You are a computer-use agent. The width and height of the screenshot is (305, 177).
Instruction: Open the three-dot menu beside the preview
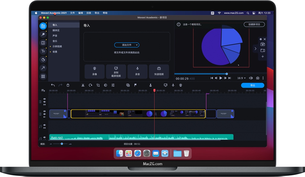pyautogui.click(x=263, y=78)
